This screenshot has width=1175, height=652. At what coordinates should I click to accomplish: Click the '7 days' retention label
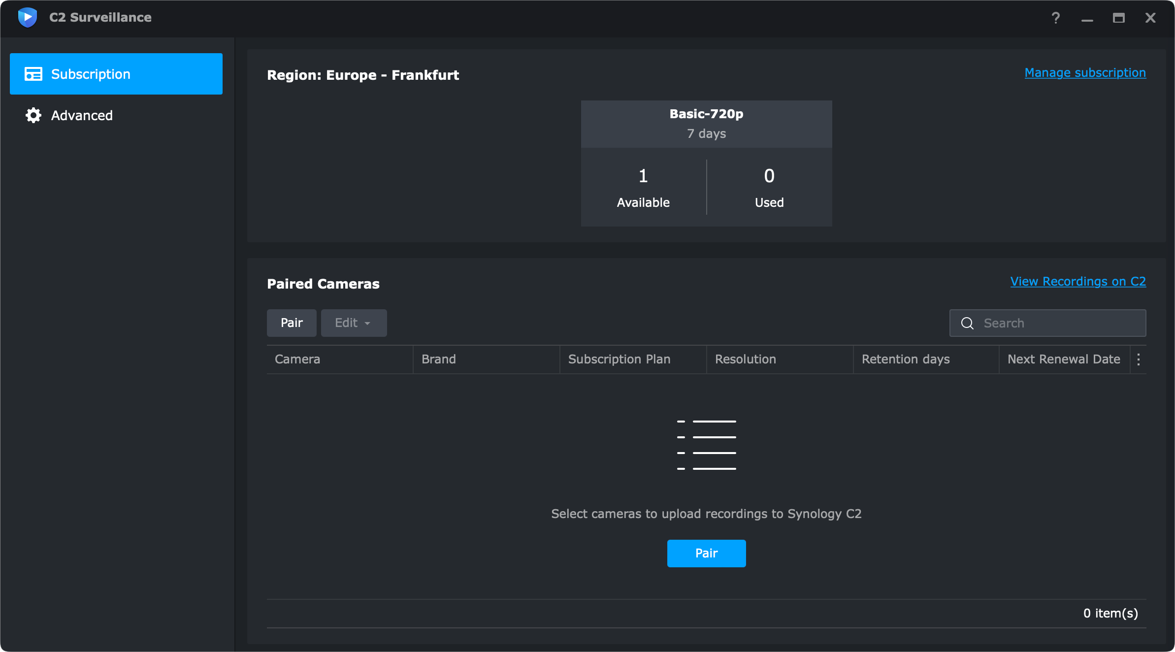tap(706, 134)
